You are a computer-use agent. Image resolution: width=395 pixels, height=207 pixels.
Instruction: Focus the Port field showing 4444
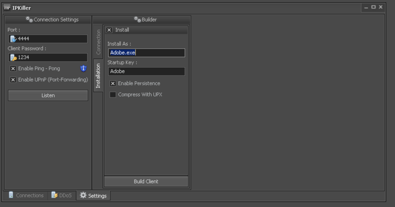click(48, 39)
